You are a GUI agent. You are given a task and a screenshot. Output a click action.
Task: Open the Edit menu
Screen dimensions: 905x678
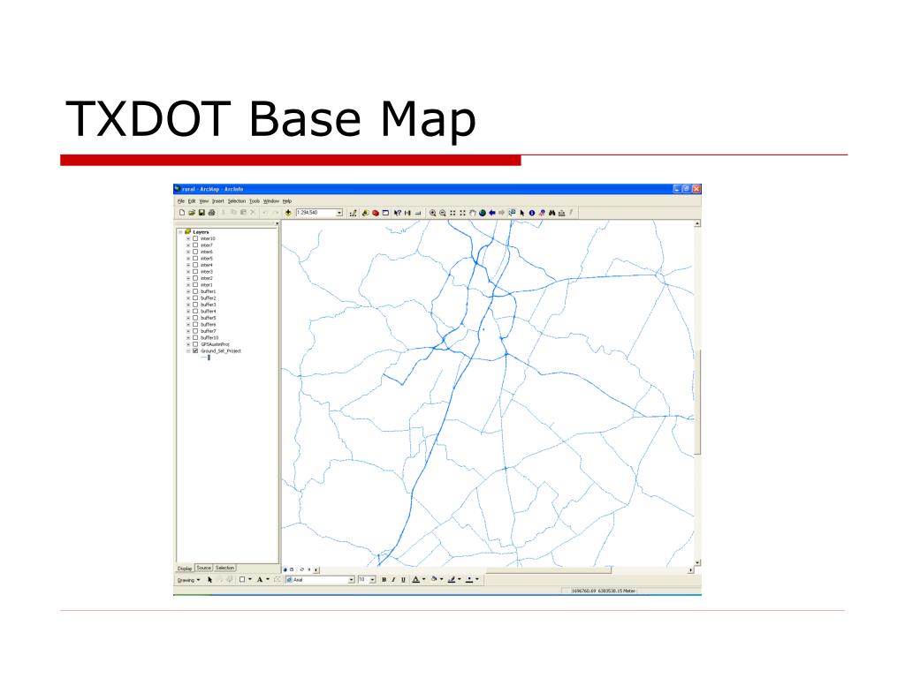tap(192, 201)
